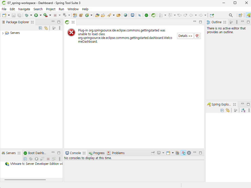Start the server in Servers view
Image resolution: width=251 pixels, height=188 pixels.
pos(37,159)
